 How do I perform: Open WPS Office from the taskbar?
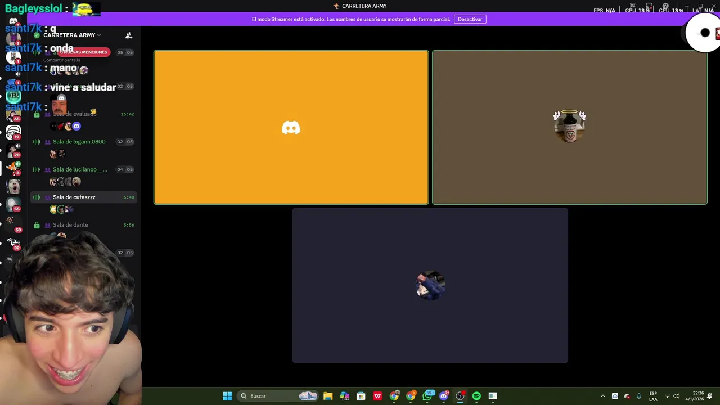coord(377,396)
